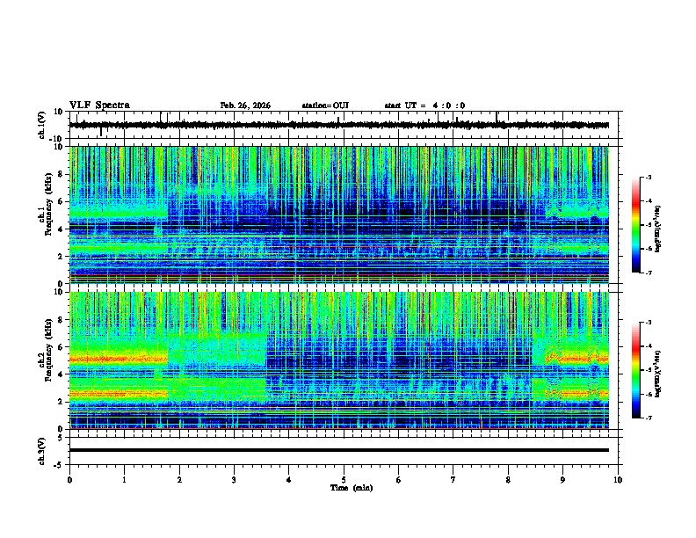Click time axis tick label "9"
The image size is (696, 538).
(x=562, y=480)
